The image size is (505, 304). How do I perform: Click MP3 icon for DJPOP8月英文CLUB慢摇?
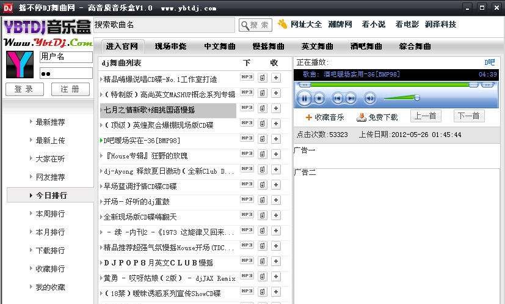click(247, 261)
